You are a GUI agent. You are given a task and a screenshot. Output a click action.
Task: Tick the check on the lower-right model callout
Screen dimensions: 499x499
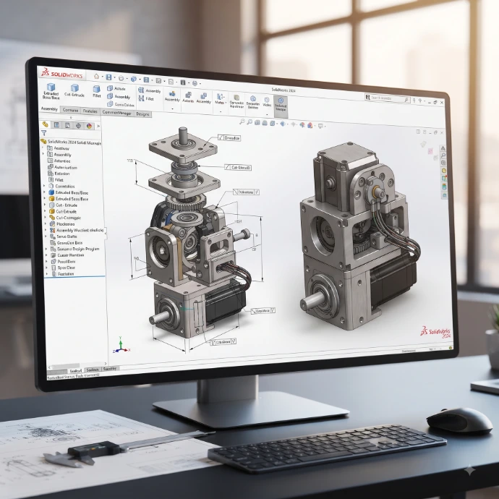coord(273,310)
